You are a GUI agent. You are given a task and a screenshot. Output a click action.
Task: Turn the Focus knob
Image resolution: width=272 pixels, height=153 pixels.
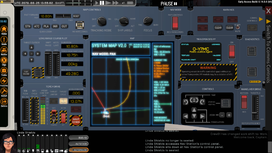148,21
